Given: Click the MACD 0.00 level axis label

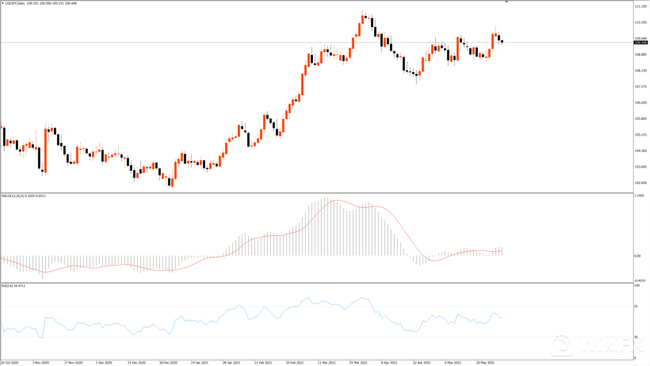Looking at the screenshot, I should (x=637, y=256).
